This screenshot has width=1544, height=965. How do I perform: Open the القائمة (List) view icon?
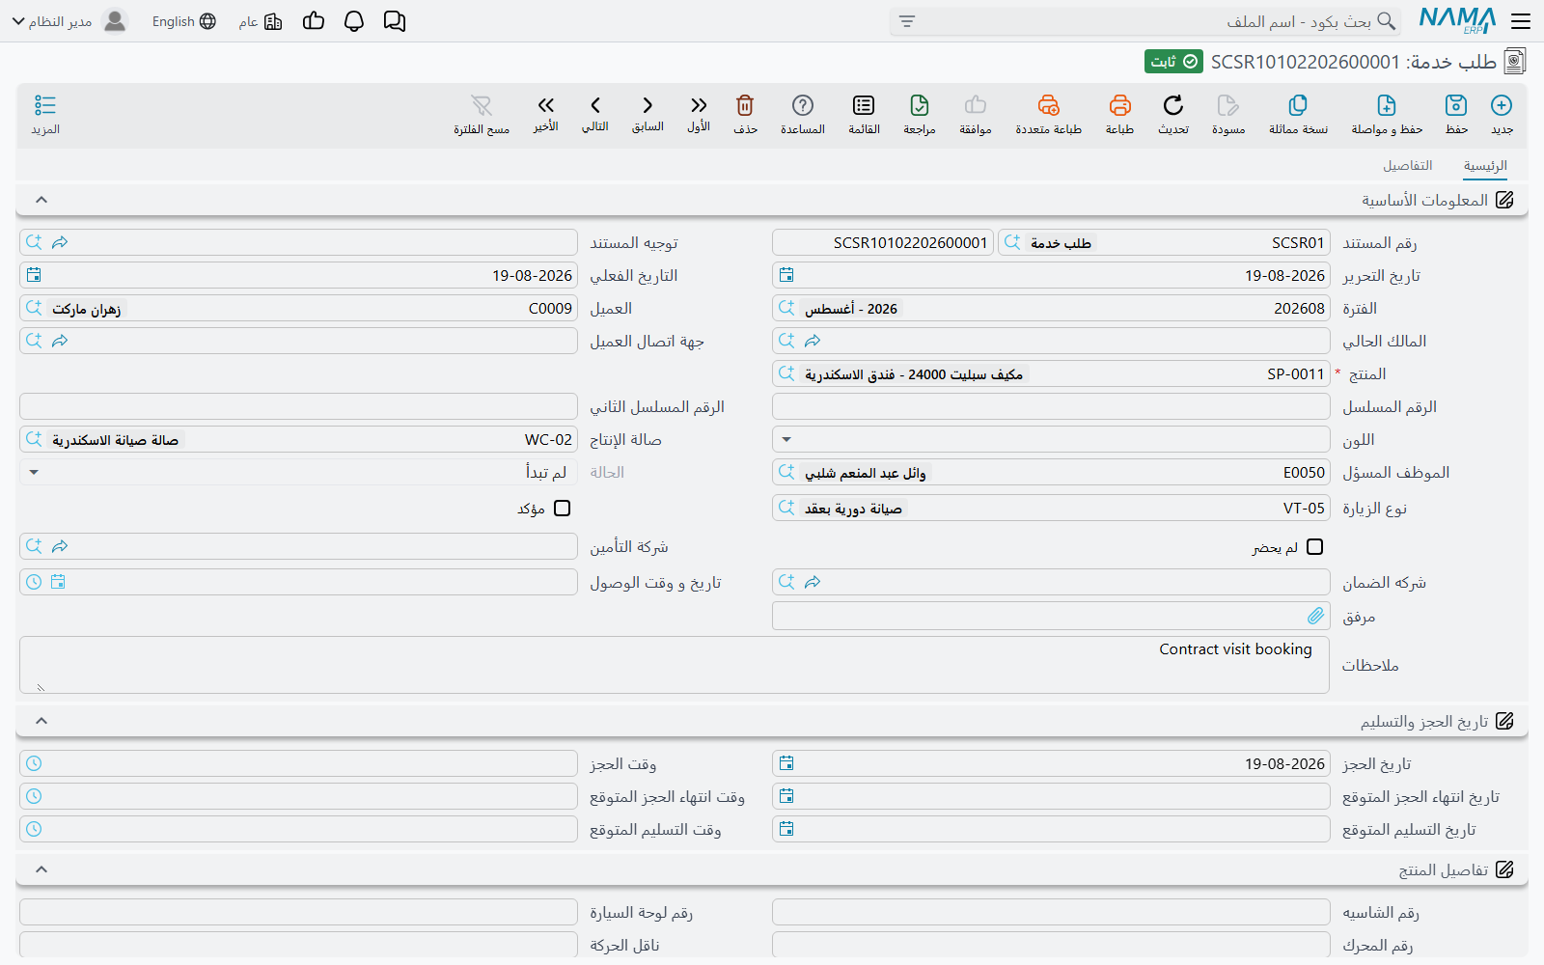point(864,105)
